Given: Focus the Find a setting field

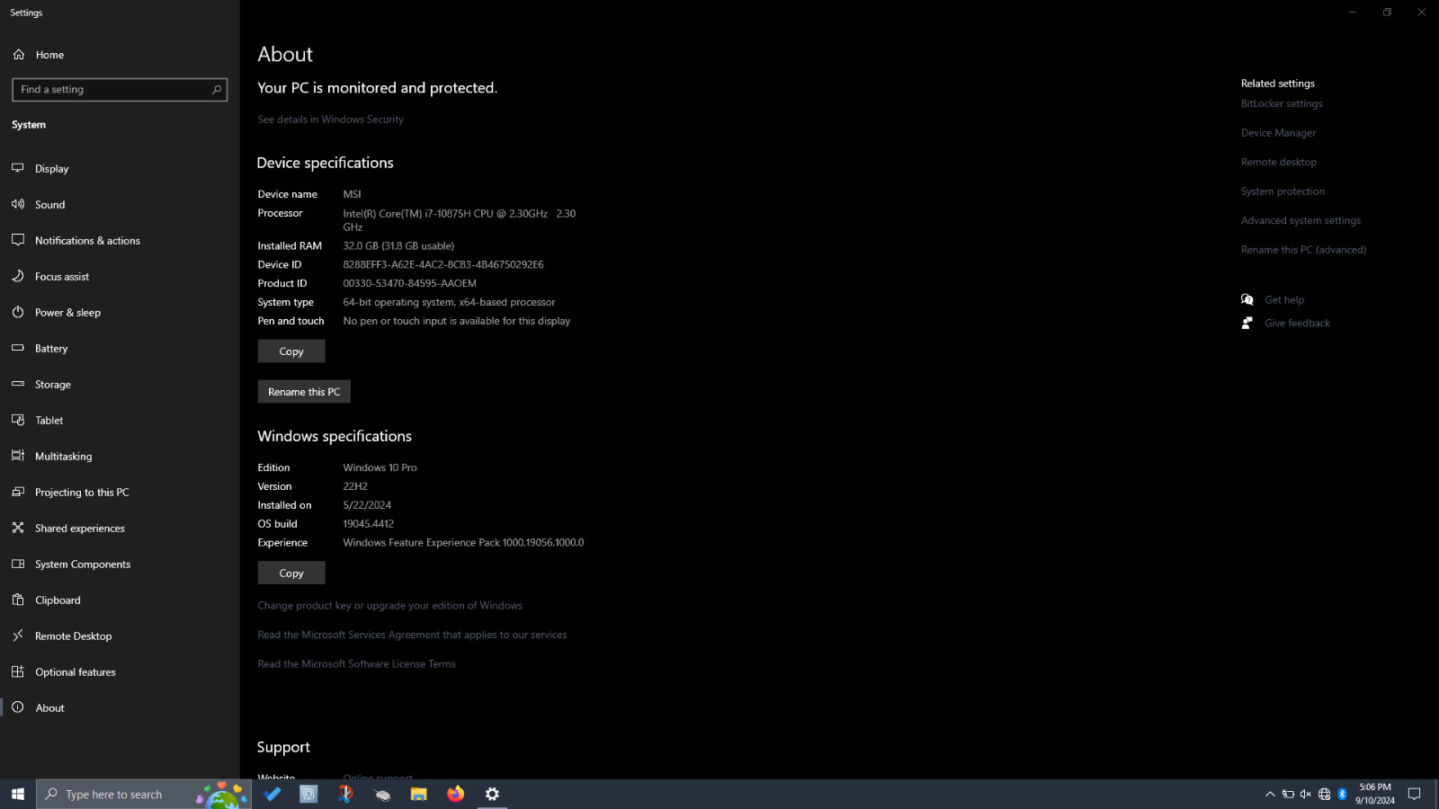Looking at the screenshot, I should coord(120,90).
